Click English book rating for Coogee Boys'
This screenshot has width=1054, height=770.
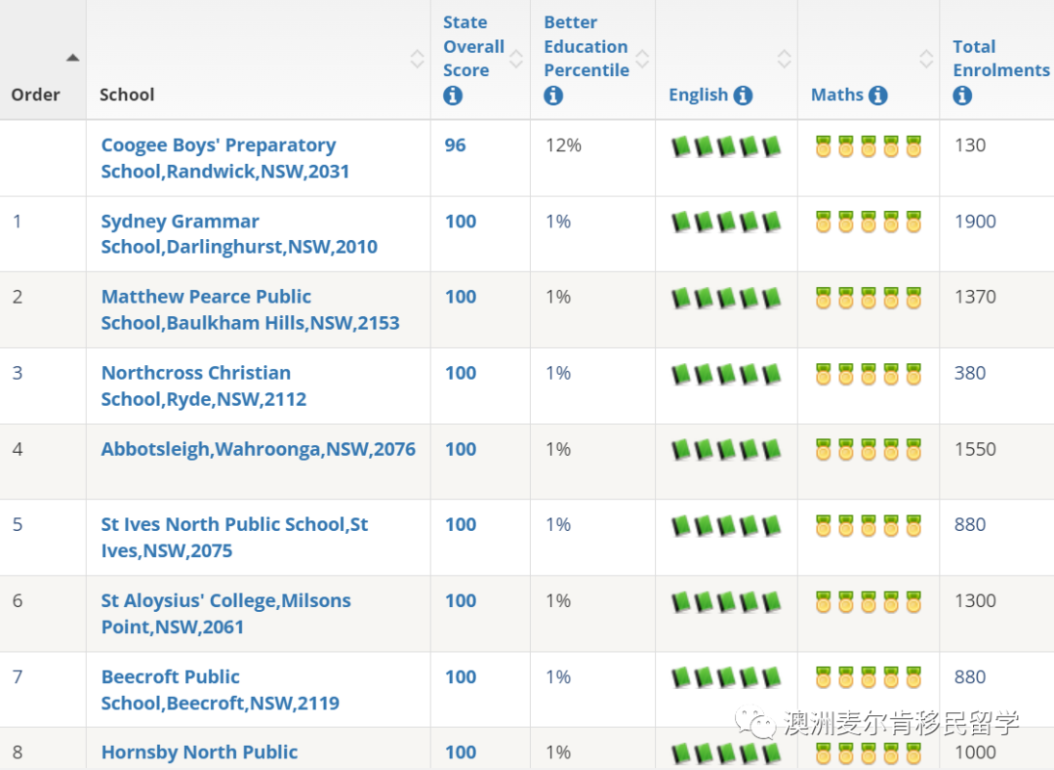[x=726, y=145]
